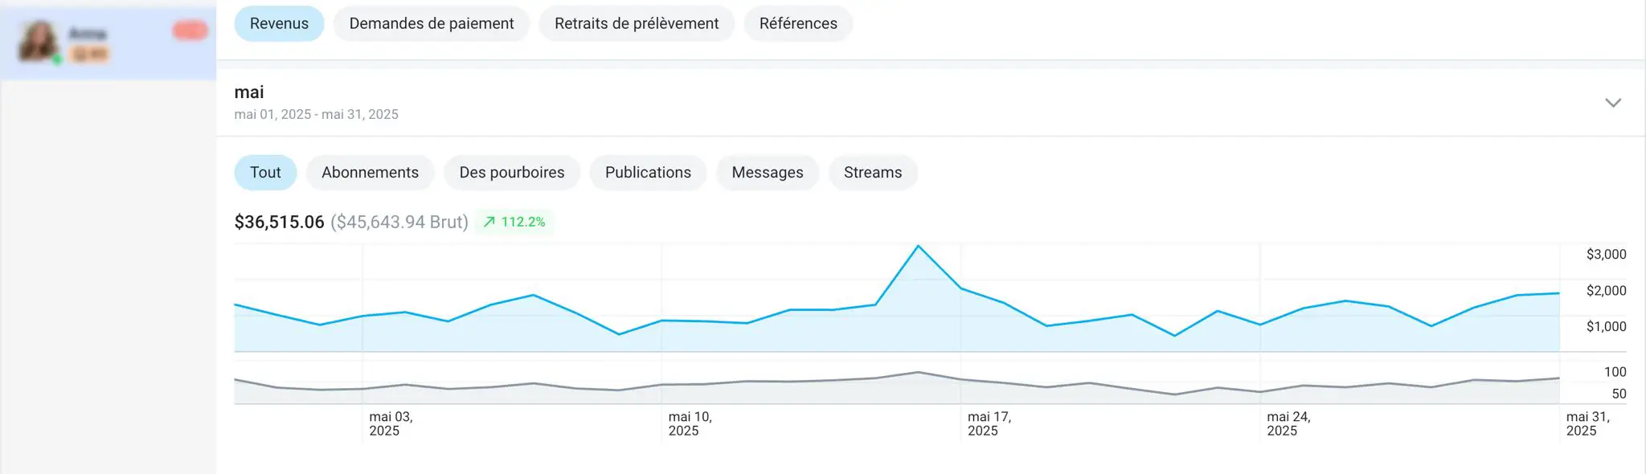The width and height of the screenshot is (1646, 474).
Task: Expand the mai period chevron arrow
Action: (1612, 103)
